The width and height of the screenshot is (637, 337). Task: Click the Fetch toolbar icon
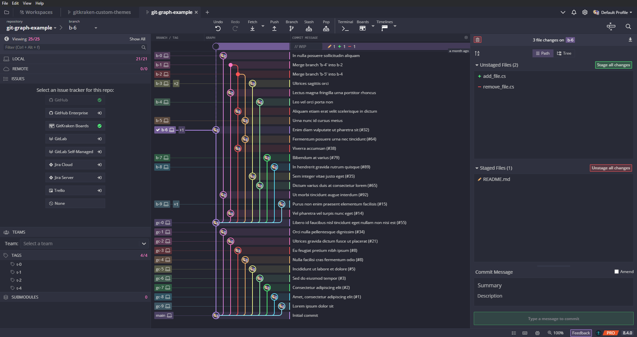tap(252, 28)
